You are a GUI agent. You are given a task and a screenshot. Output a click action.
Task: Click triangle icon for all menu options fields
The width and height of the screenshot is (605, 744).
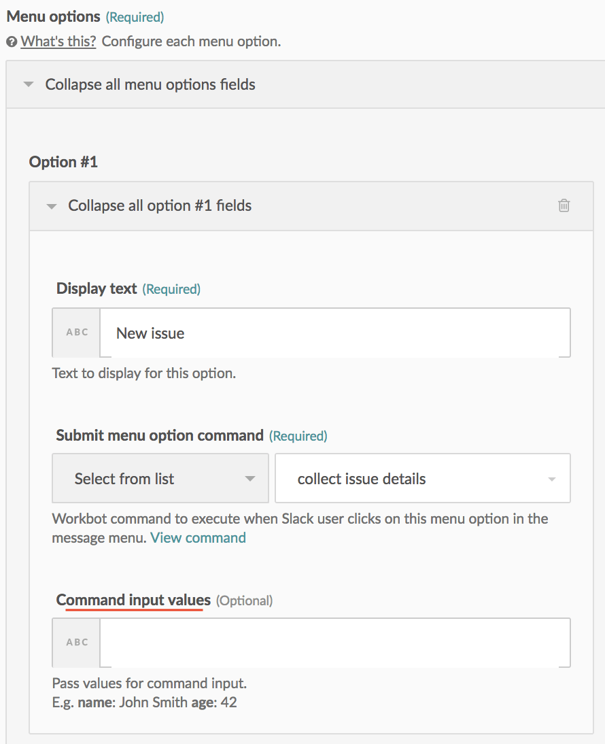pyautogui.click(x=28, y=85)
